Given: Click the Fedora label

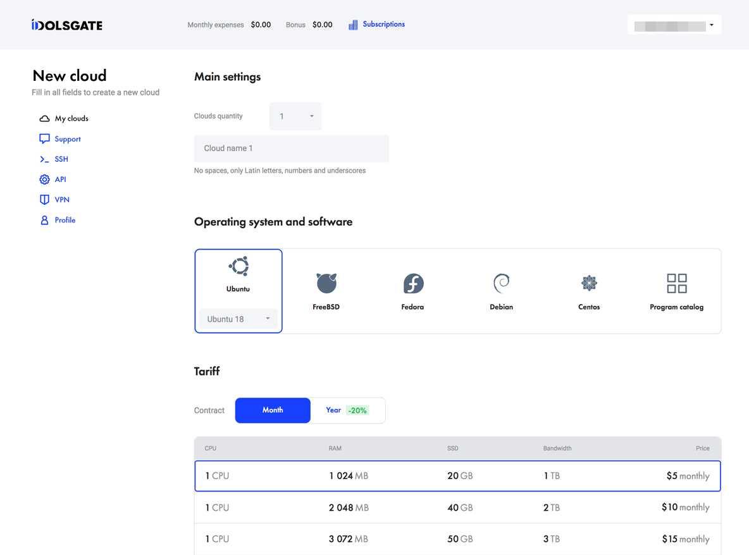Looking at the screenshot, I should pos(412,307).
